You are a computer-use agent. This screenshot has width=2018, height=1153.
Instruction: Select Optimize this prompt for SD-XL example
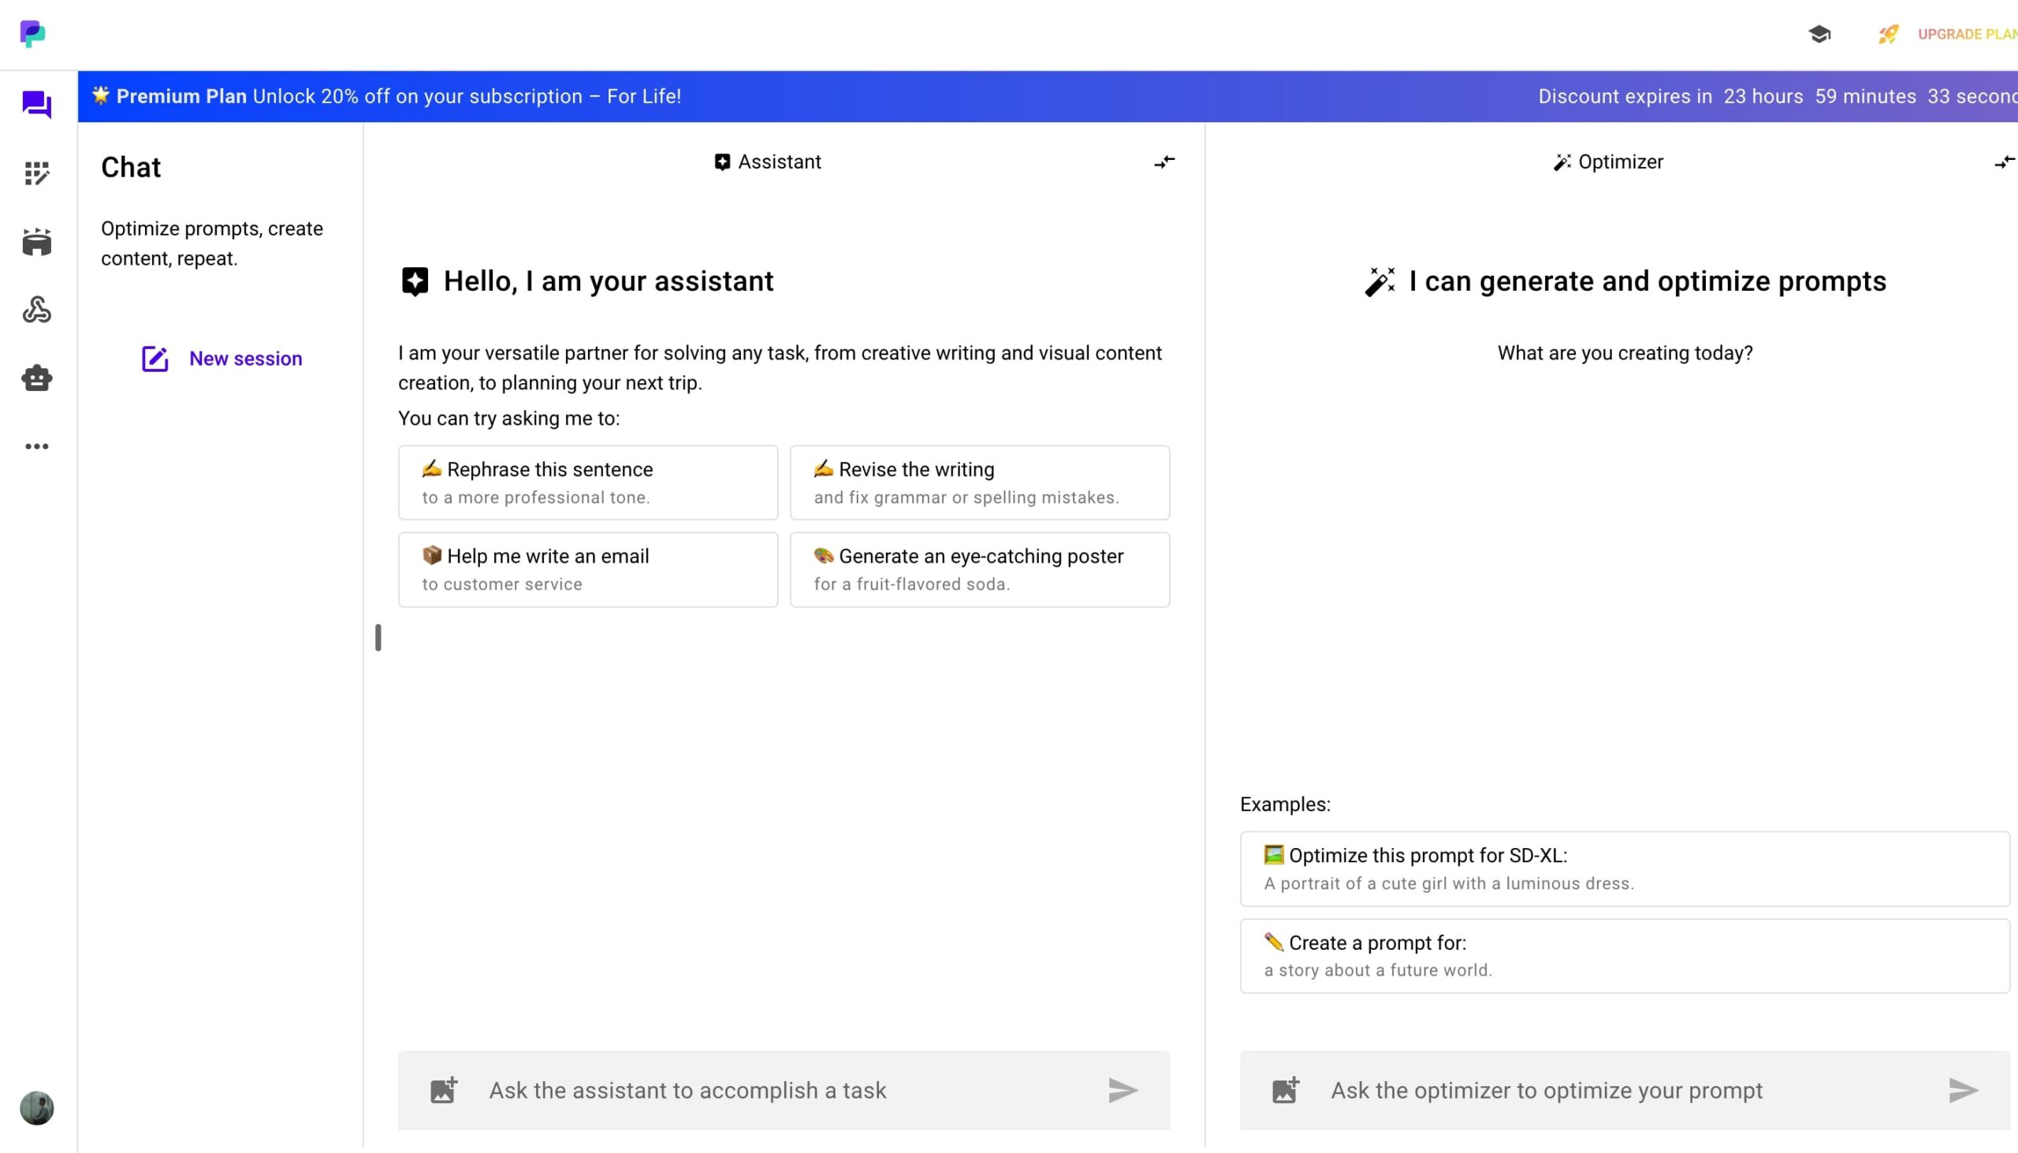(1624, 868)
